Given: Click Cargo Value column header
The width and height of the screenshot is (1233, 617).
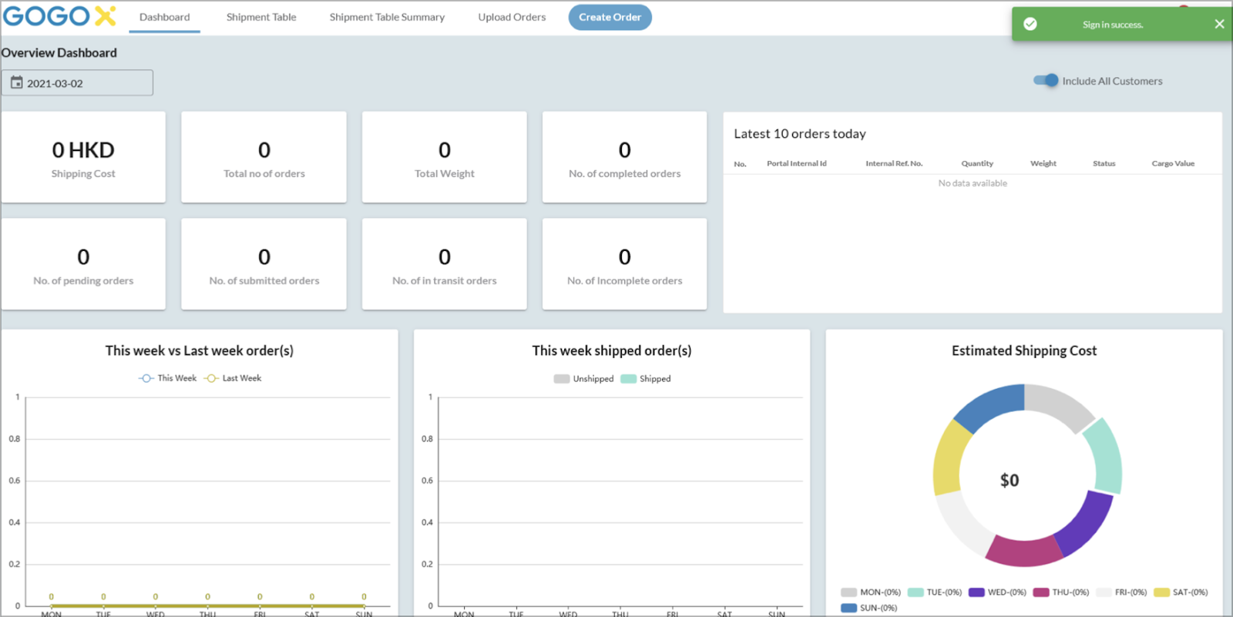Looking at the screenshot, I should [1173, 163].
